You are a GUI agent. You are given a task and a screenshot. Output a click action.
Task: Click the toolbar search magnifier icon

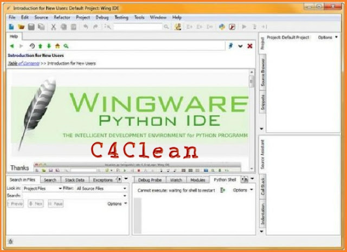click(x=166, y=27)
